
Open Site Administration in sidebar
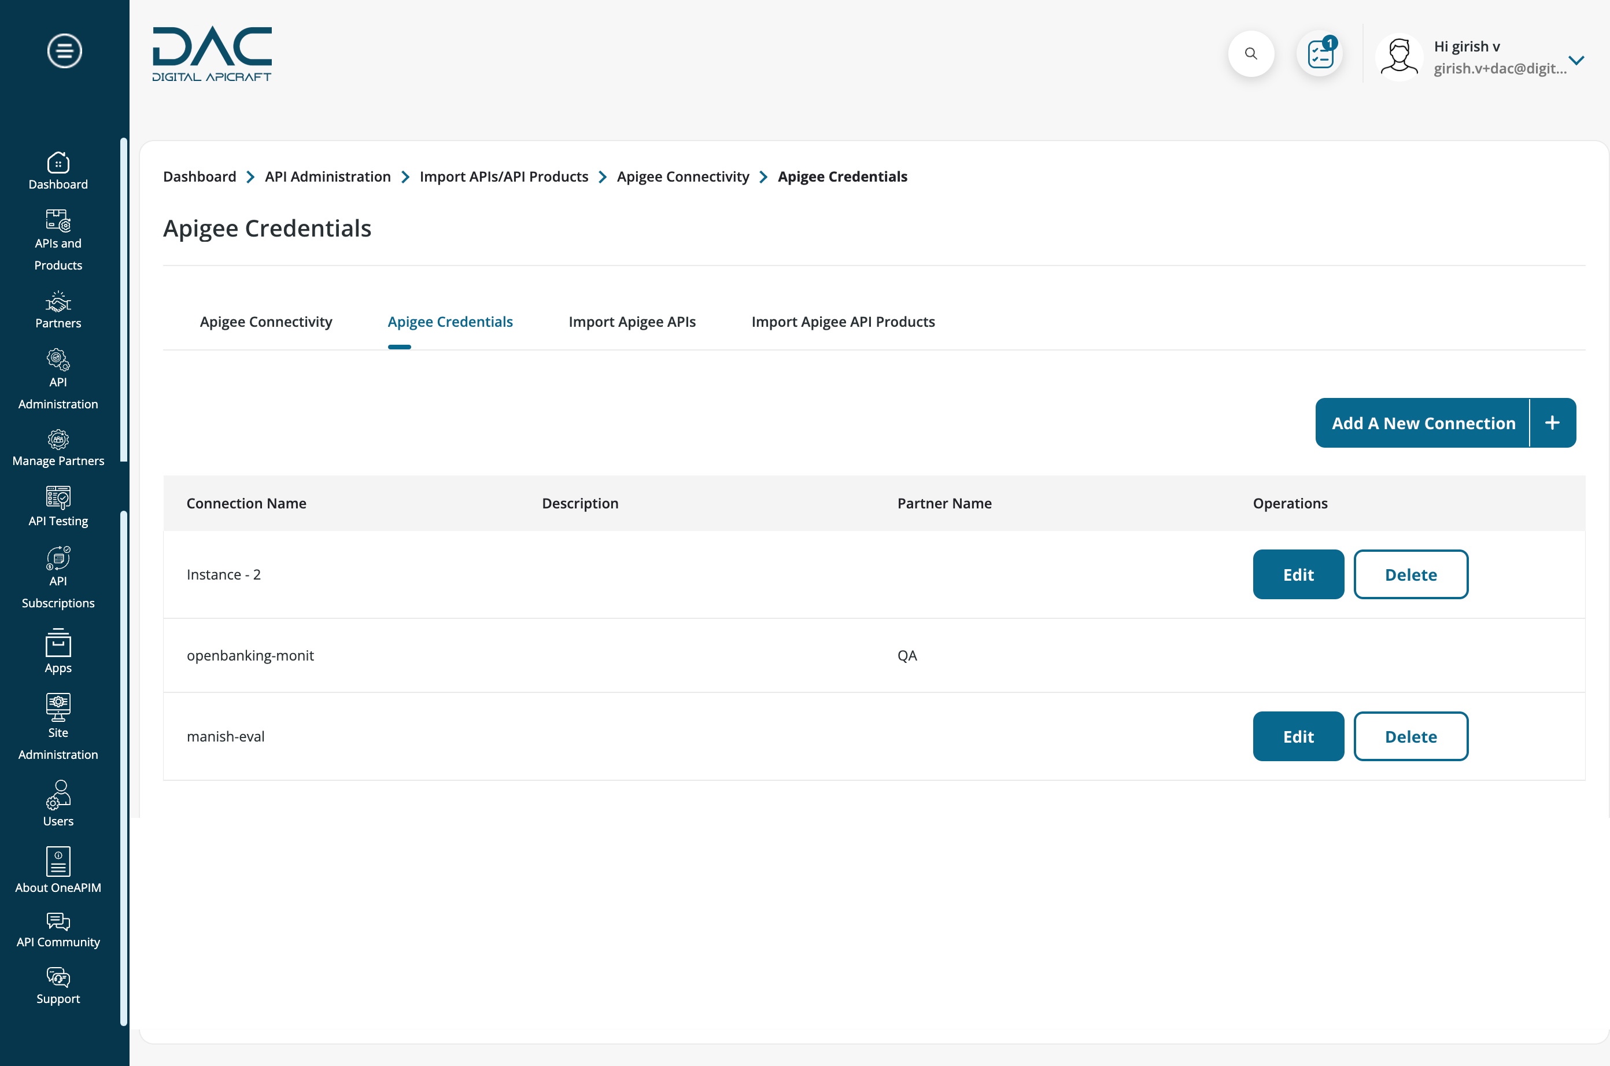[x=58, y=728]
